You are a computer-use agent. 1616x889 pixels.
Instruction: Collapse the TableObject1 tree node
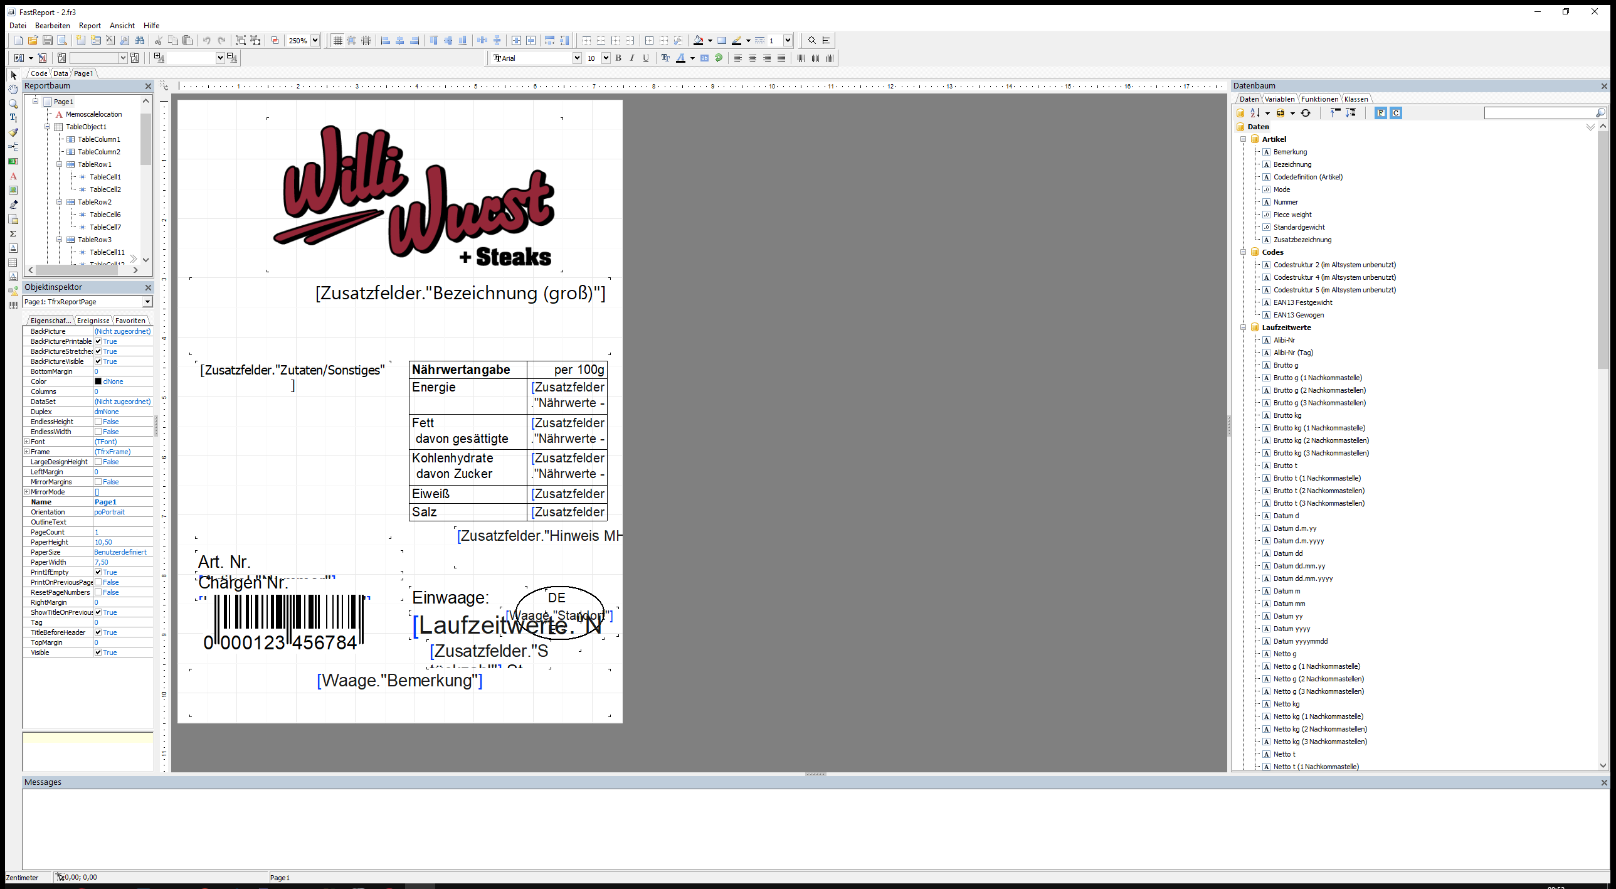pyautogui.click(x=47, y=126)
